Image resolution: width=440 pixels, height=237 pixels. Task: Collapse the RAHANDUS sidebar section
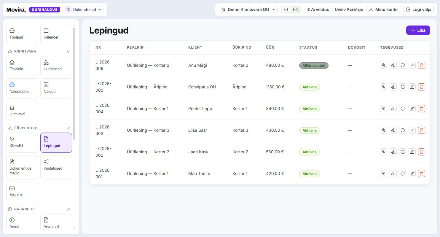coord(68,209)
